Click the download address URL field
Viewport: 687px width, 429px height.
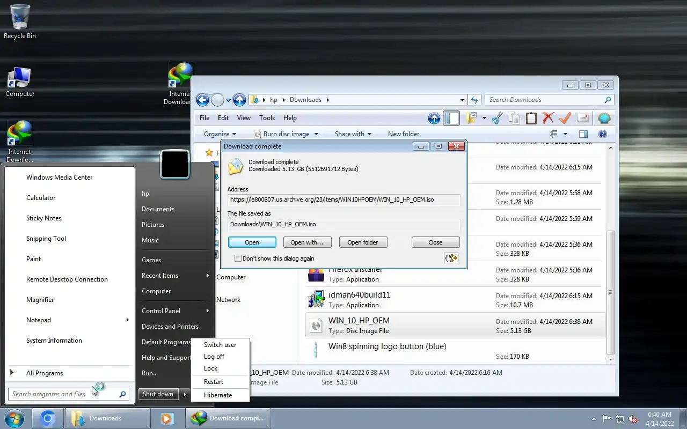(343, 199)
